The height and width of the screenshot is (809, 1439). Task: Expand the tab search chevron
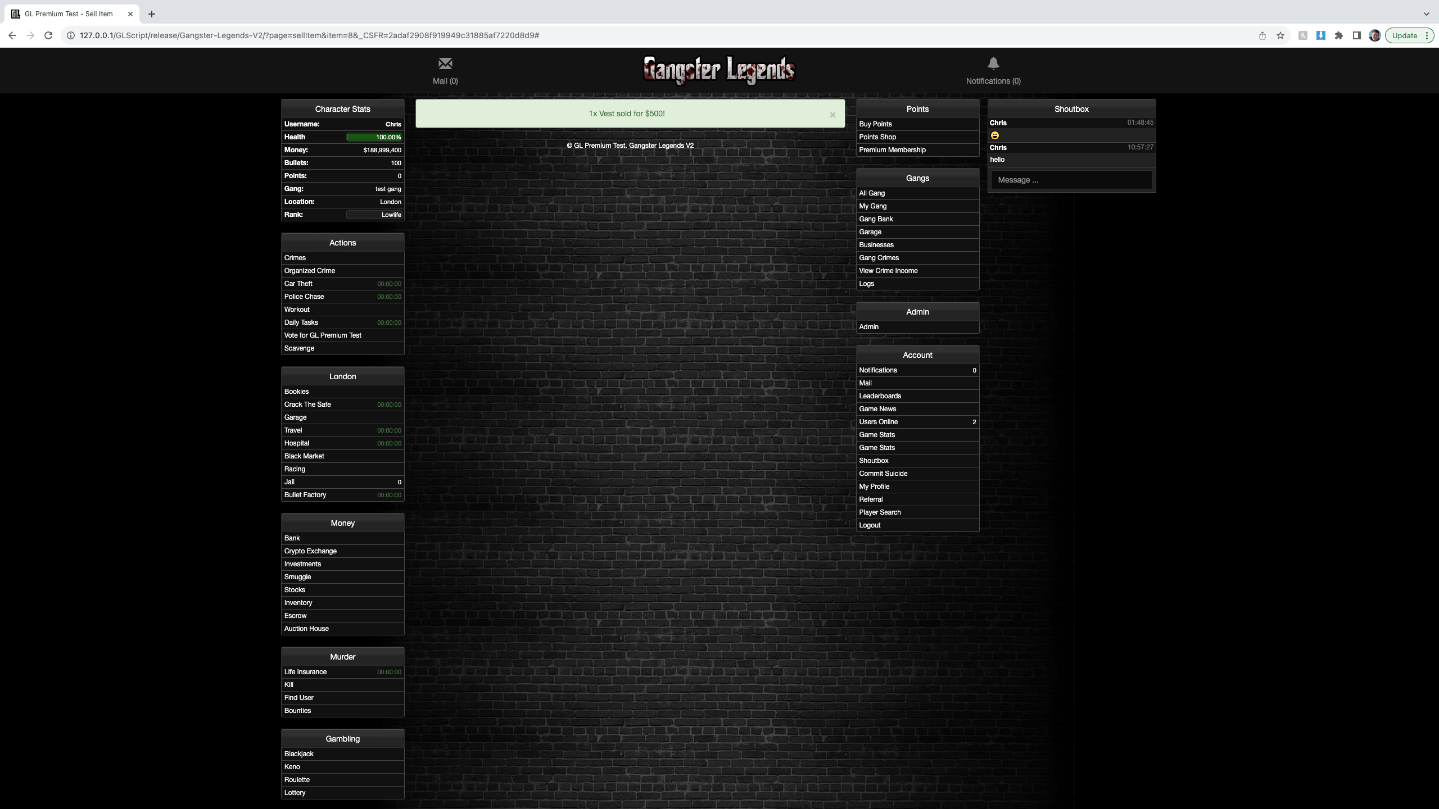1426,14
